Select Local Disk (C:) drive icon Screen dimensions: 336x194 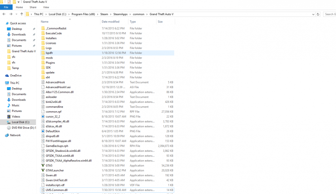pos(9,122)
